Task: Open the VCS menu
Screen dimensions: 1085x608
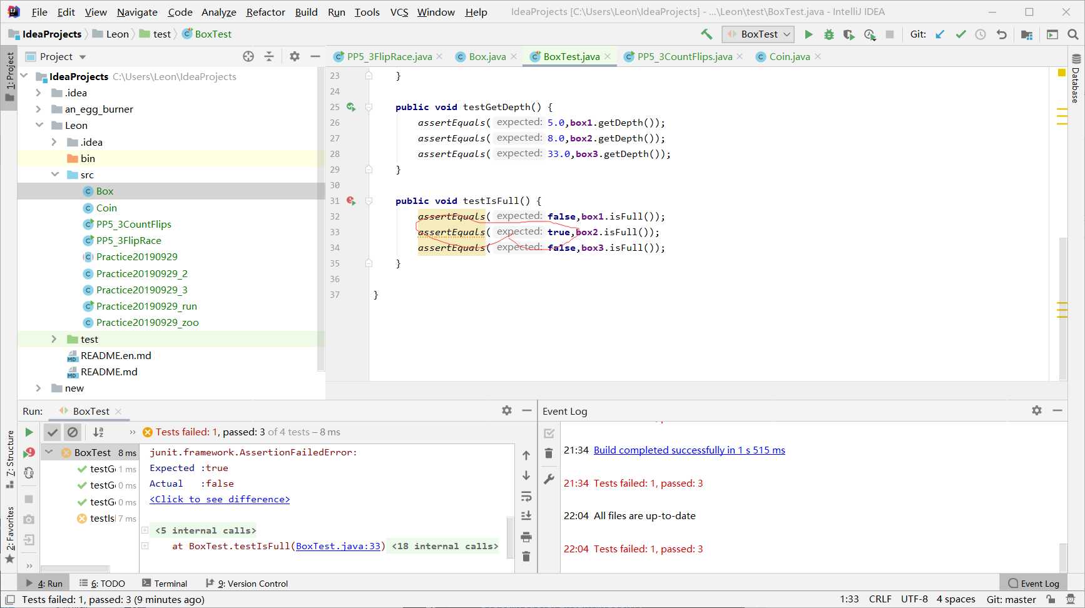Action: point(399,12)
